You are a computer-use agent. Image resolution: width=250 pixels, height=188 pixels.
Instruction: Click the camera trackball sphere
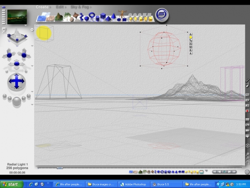tap(16, 82)
